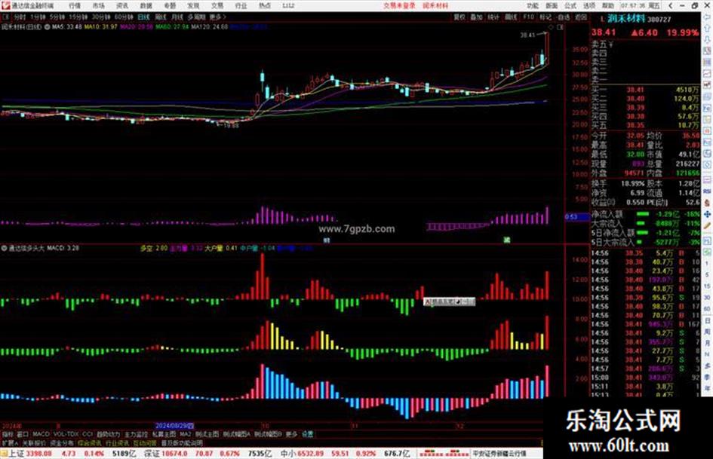Open the 行业资讯 tab
Image resolution: width=713 pixels, height=459 pixels.
pos(117,442)
